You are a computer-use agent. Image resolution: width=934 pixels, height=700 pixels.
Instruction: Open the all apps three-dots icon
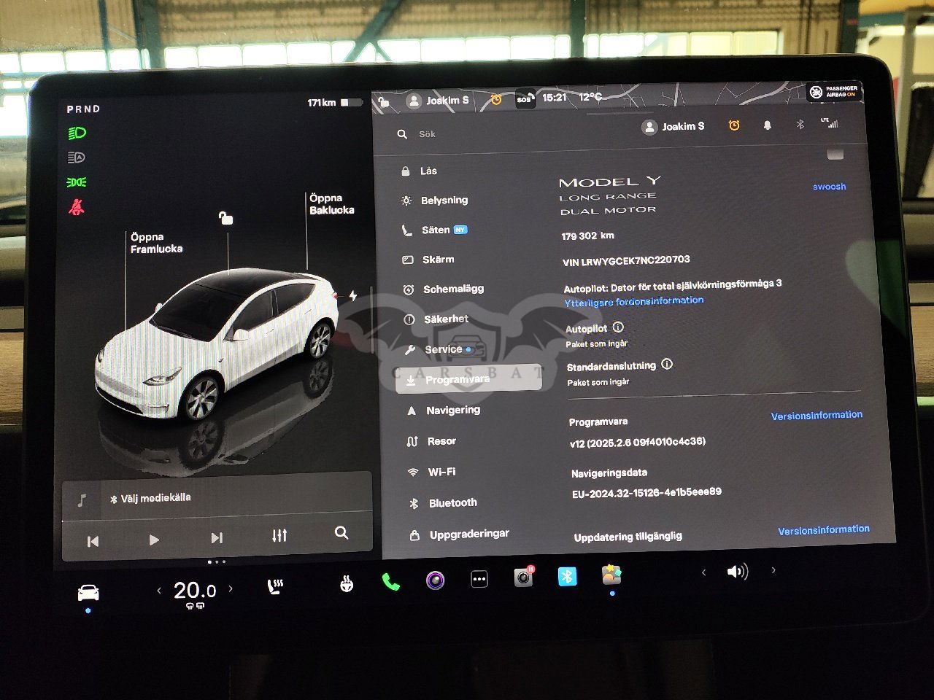click(479, 579)
